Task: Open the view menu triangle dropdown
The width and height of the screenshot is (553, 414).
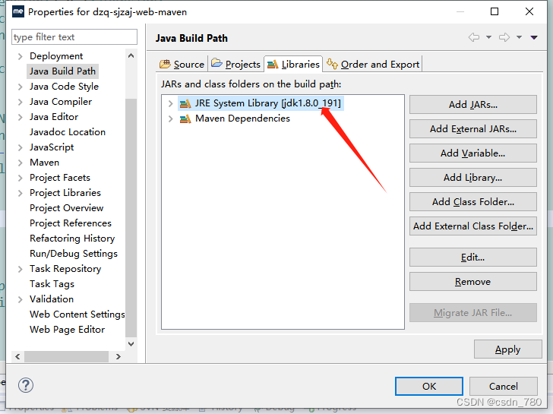Action: point(534,37)
